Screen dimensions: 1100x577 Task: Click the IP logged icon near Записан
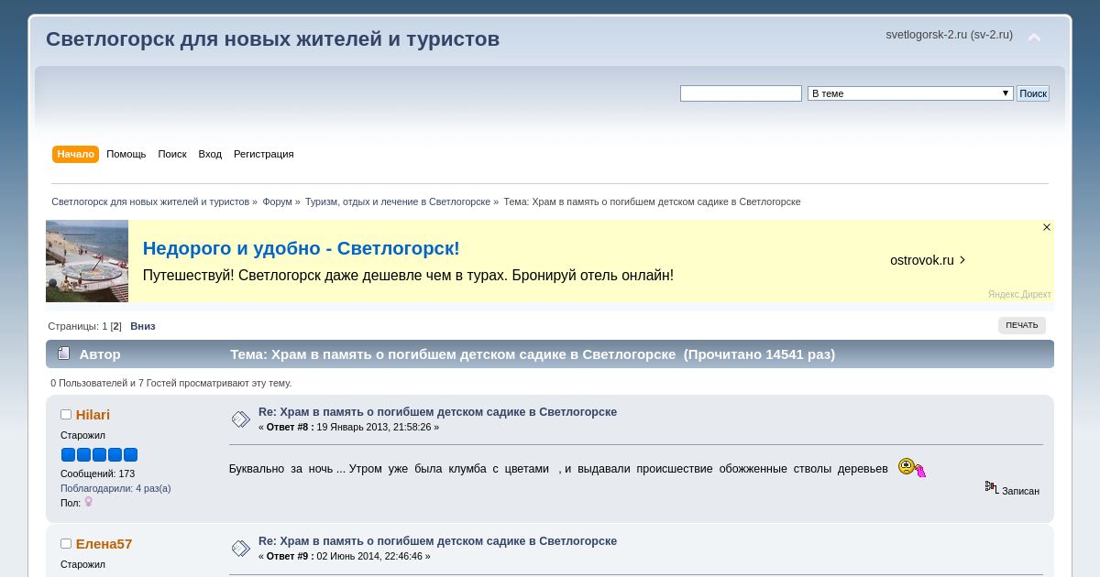(x=992, y=488)
